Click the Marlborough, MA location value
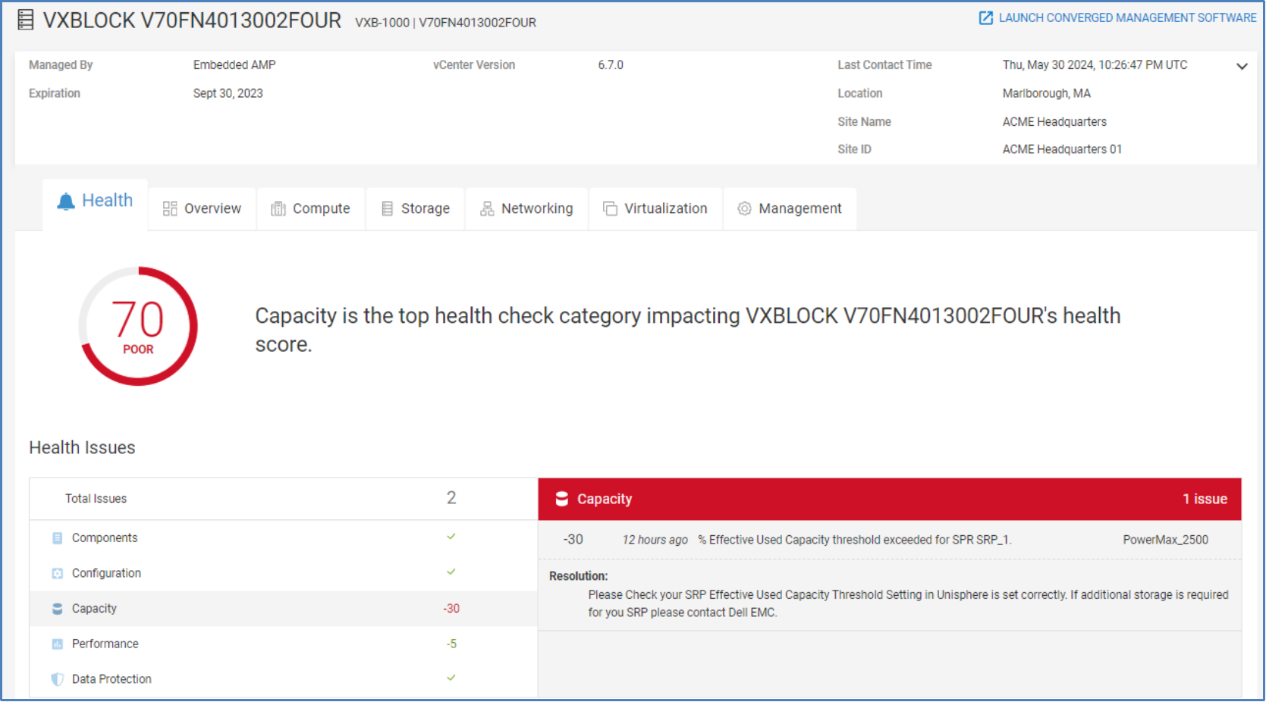 click(1047, 93)
